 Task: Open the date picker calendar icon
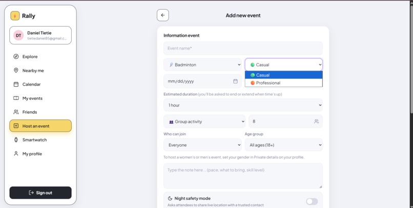(235, 81)
